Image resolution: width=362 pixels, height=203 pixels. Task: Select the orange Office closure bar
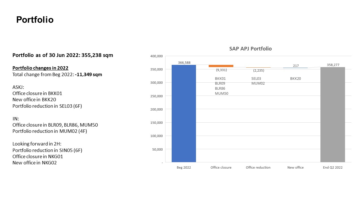point(221,66)
